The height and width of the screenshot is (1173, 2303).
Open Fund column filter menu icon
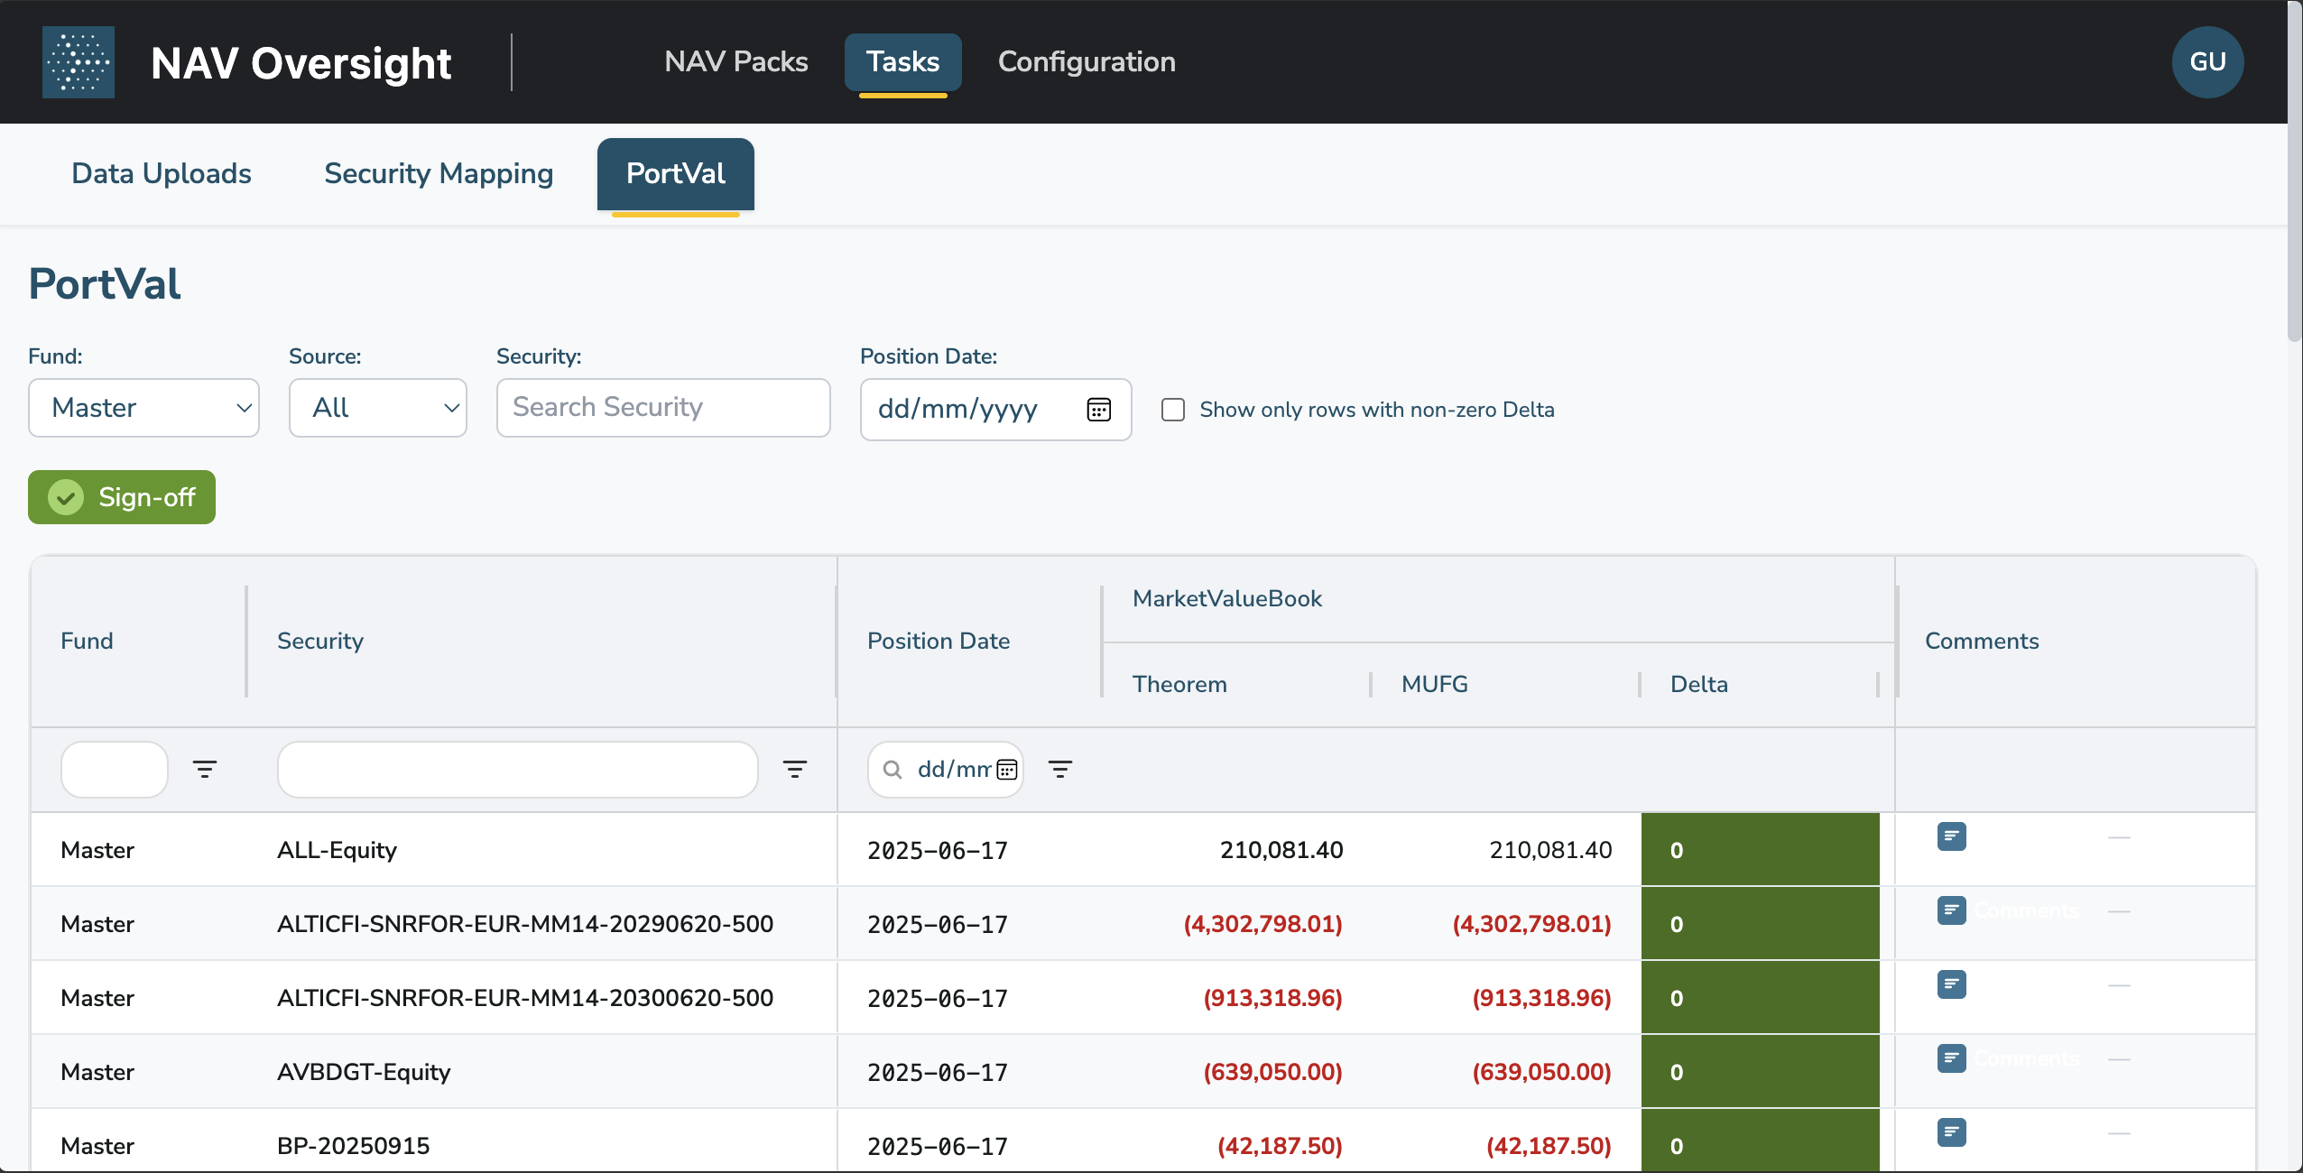pos(205,770)
